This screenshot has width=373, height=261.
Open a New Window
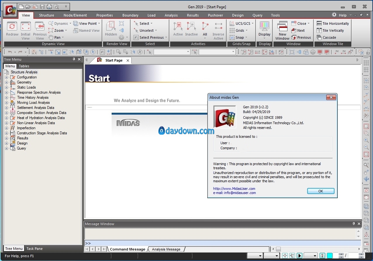pos(282,30)
